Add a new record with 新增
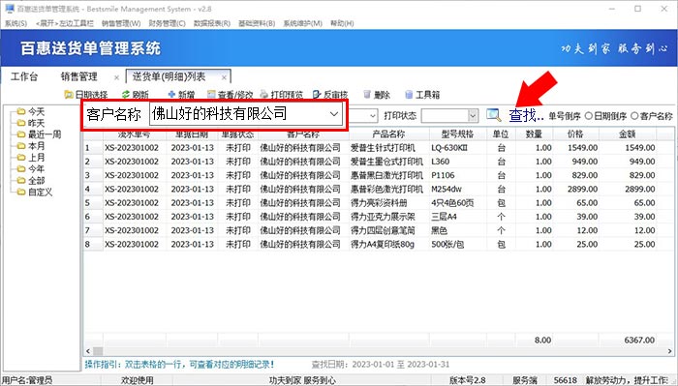678x386 pixels. pyautogui.click(x=181, y=94)
